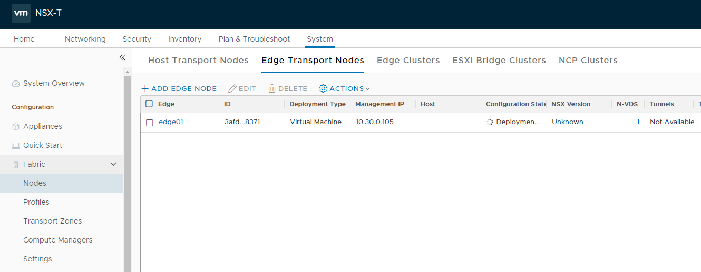The image size is (701, 272).
Task: Click the sidebar scroll-up arrow
Action: coord(127,72)
